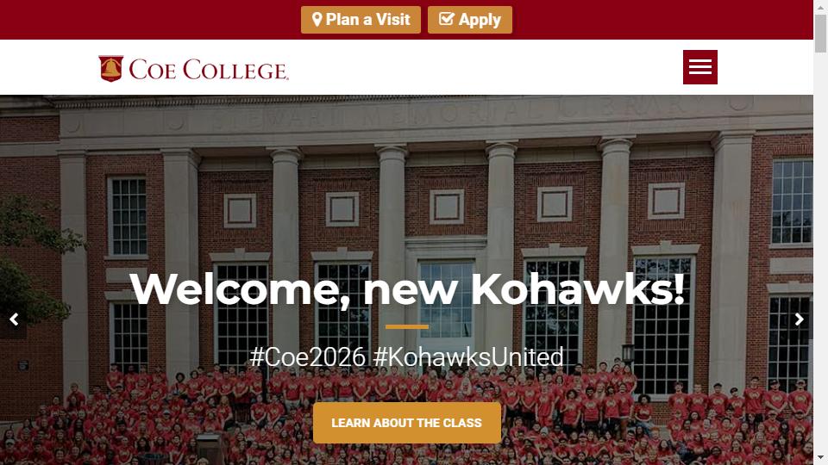Click the scrollbar up arrow
Screen dimensions: 828x465
[820, 7]
